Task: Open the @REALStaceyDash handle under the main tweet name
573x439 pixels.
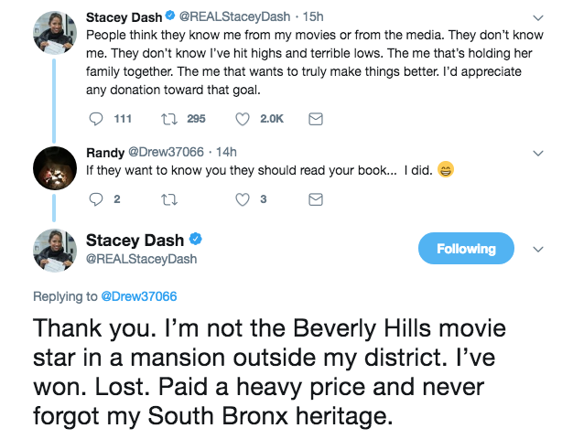Action: [141, 260]
